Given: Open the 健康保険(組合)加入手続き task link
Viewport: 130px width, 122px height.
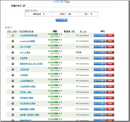Looking at the screenshot, I should (31, 64).
